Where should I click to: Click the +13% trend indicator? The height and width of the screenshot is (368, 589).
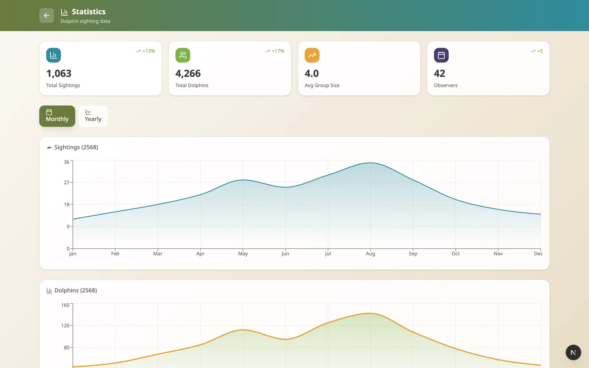pyautogui.click(x=145, y=51)
